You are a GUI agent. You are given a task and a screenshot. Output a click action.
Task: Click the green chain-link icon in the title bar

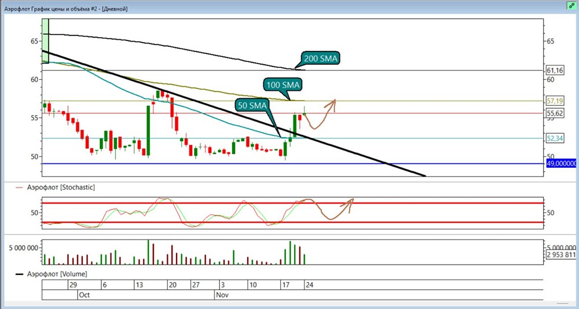(x=572, y=5)
